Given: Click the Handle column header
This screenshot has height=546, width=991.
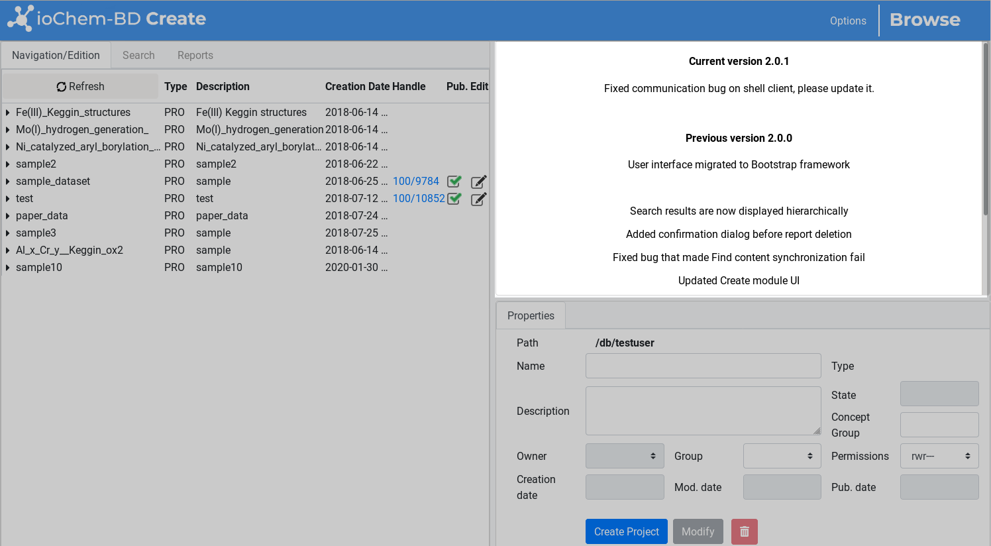Looking at the screenshot, I should pyautogui.click(x=409, y=86).
